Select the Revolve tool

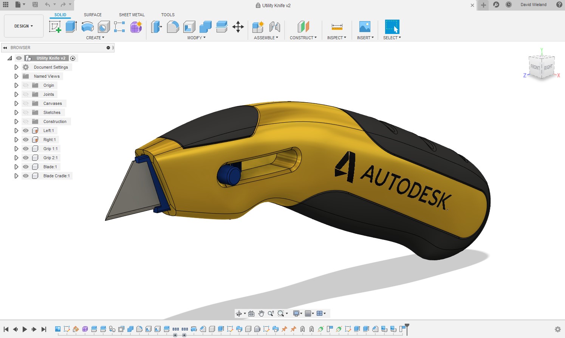coord(87,26)
